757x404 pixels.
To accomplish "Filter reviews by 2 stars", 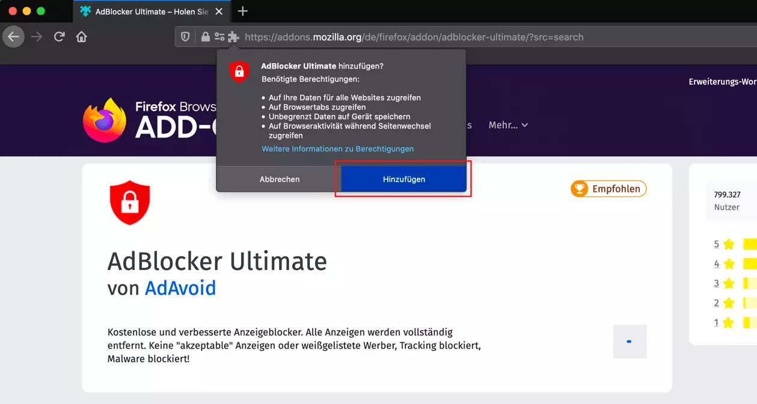I will (x=724, y=303).
